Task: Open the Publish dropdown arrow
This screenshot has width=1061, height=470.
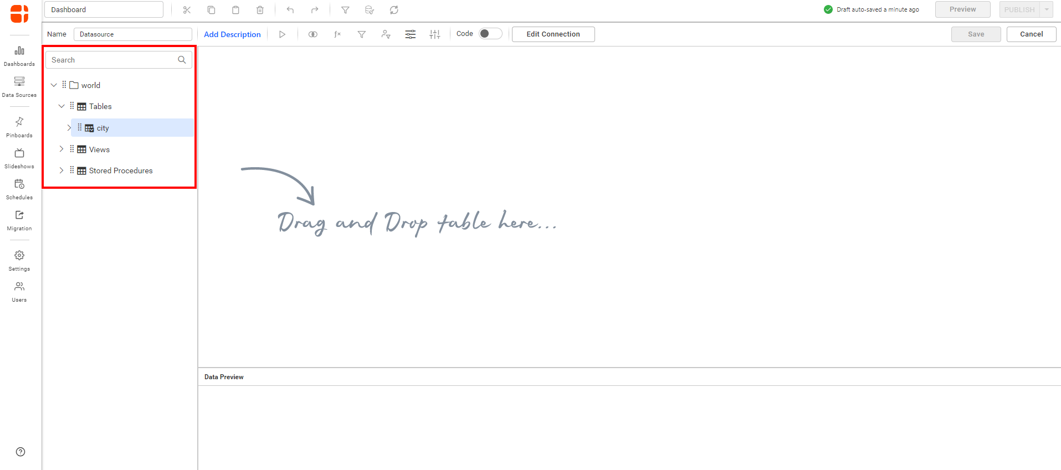Action: click(x=1047, y=9)
